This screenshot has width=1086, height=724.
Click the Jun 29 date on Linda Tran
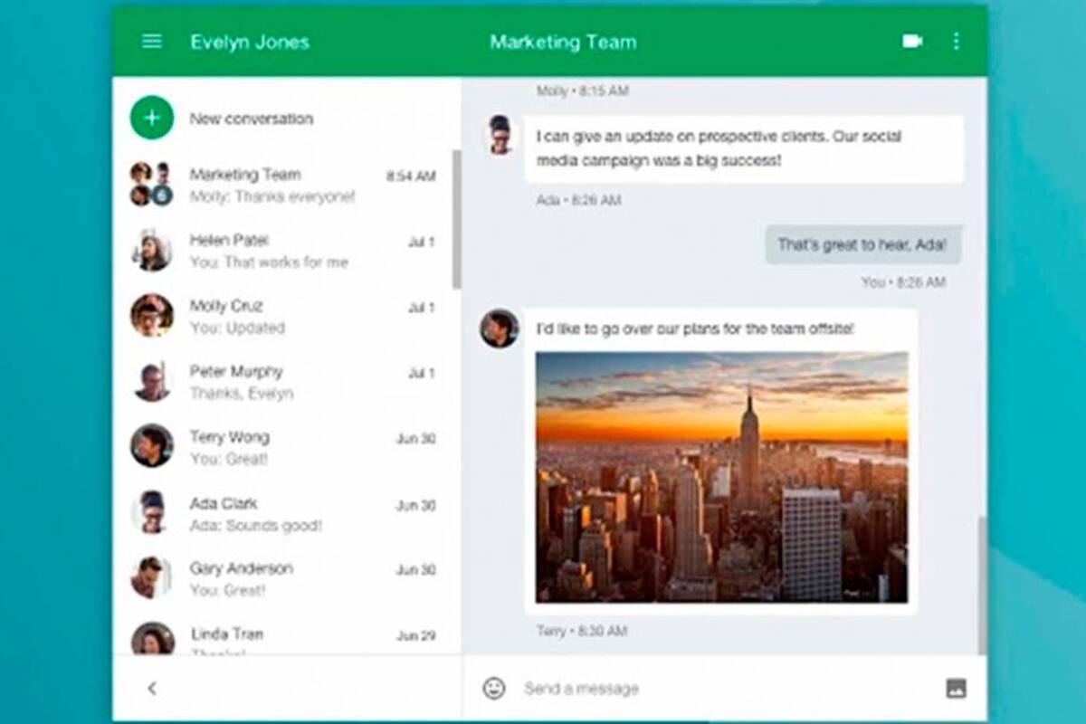tap(415, 635)
